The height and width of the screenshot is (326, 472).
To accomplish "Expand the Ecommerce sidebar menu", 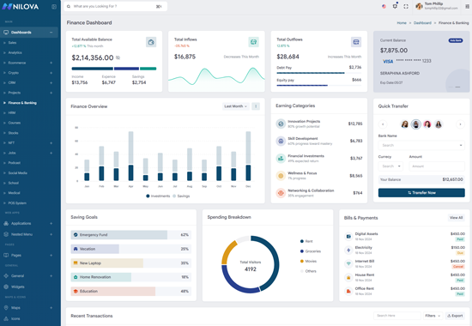I will pos(51,63).
